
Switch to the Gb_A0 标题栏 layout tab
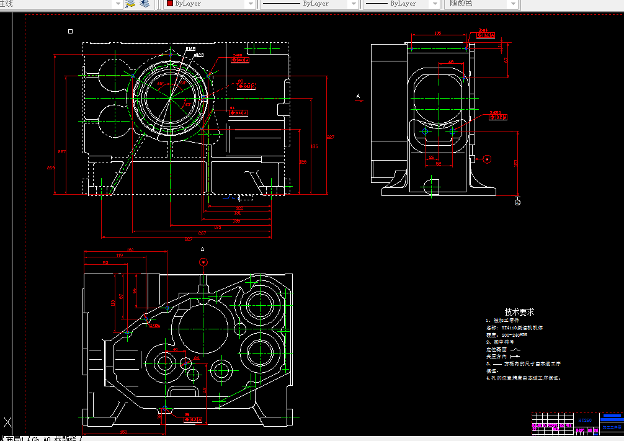pyautogui.click(x=54, y=439)
